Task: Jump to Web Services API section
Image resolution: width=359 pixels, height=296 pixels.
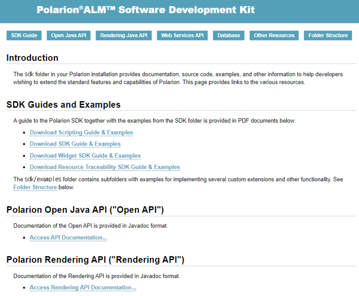Action: tap(182, 35)
